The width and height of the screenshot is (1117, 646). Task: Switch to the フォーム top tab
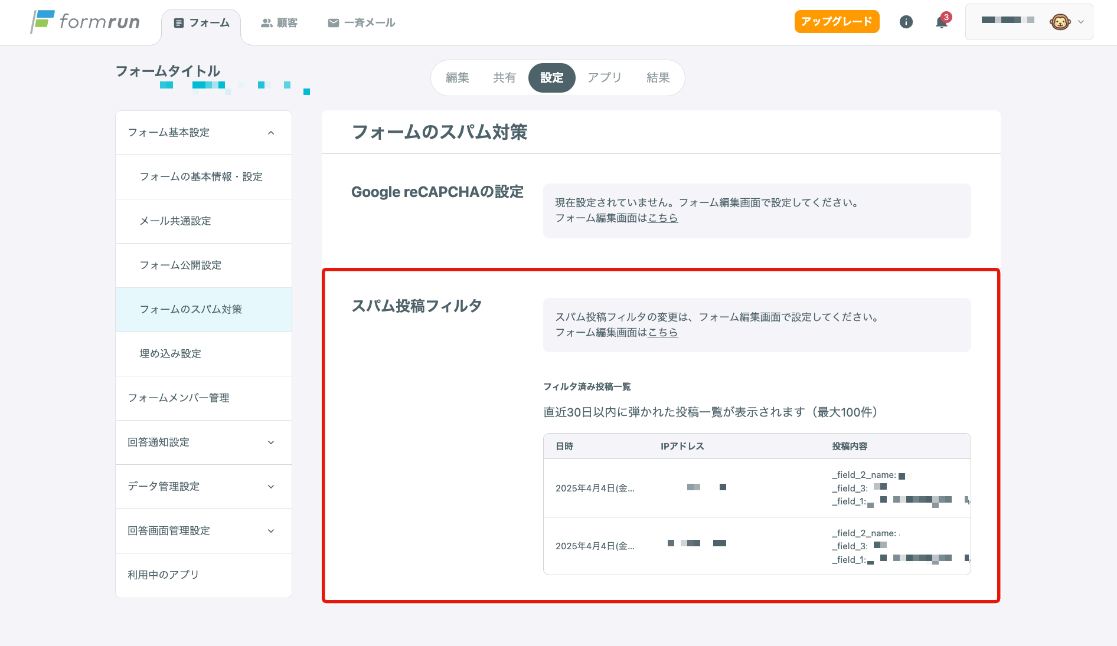pyautogui.click(x=201, y=23)
